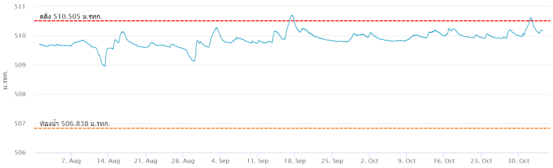Click the vertical ม.รทก. y-axis title
The width and height of the screenshot is (553, 168).
5,80
